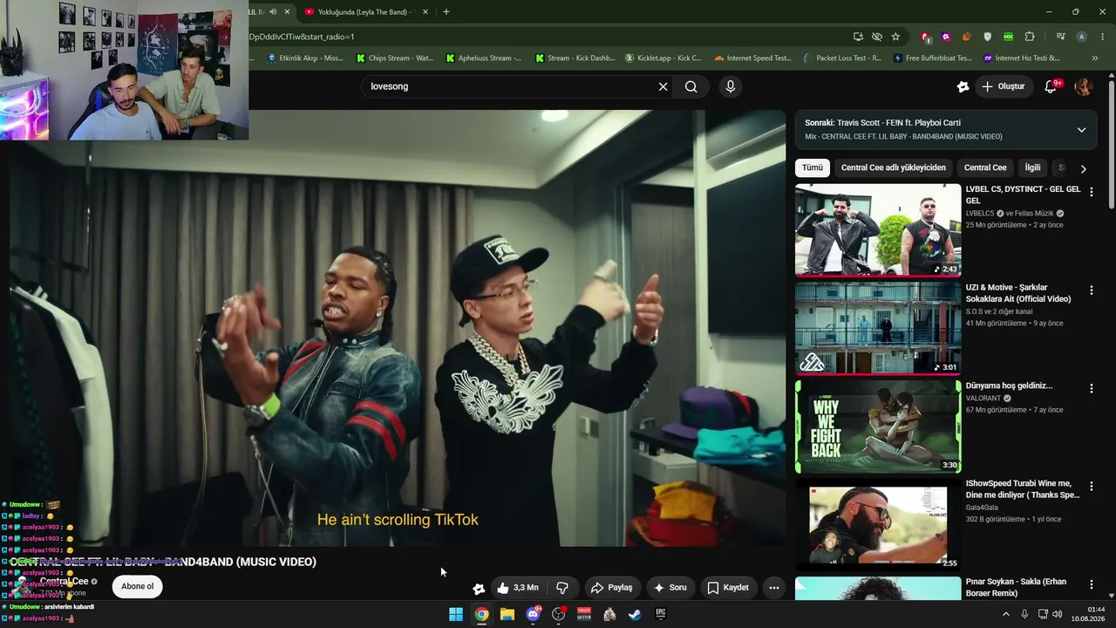
Task: Open more actions under the video
Action: (x=773, y=588)
